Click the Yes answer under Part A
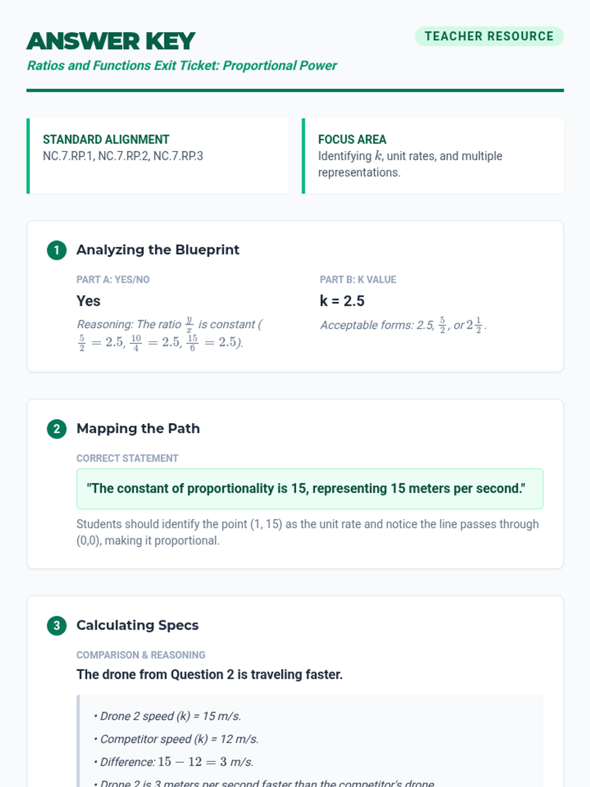The height and width of the screenshot is (787, 590). pyautogui.click(x=88, y=301)
